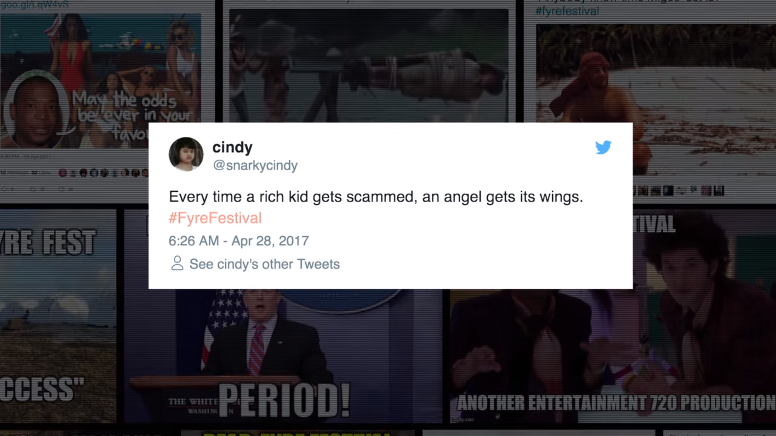This screenshot has height=436, width=776.
Task: Open the shirtless man on beach image
Action: pos(656,73)
